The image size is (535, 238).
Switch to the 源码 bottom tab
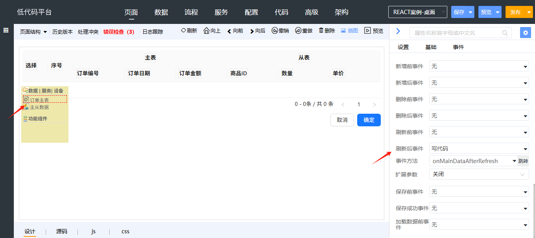61,231
